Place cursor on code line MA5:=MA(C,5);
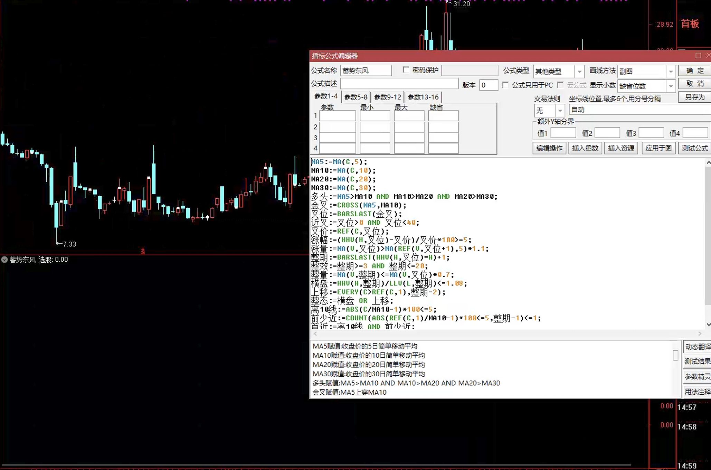This screenshot has height=470, width=711. pyautogui.click(x=339, y=162)
